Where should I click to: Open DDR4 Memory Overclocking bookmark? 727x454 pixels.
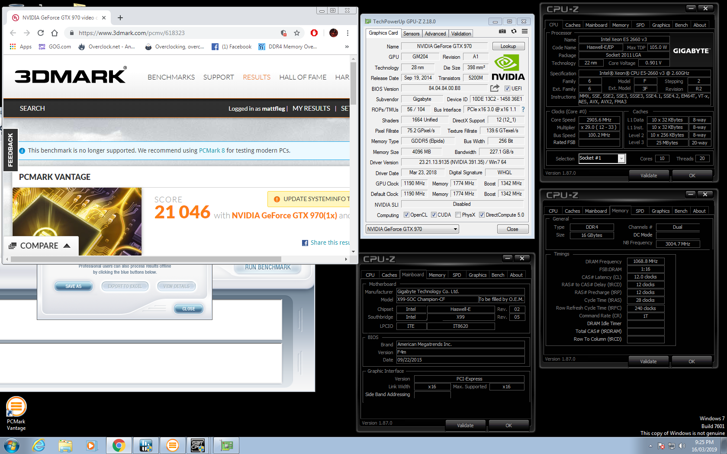click(287, 47)
